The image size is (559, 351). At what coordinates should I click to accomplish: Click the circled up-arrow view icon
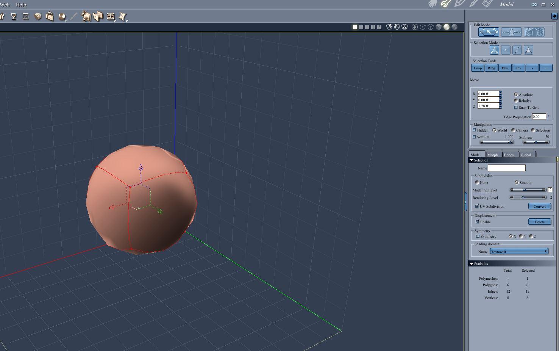(x=415, y=27)
